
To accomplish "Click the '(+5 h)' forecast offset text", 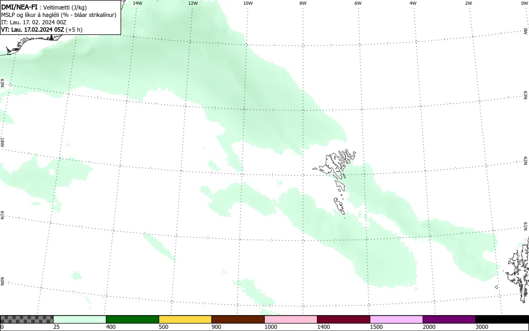I will tap(74, 30).
